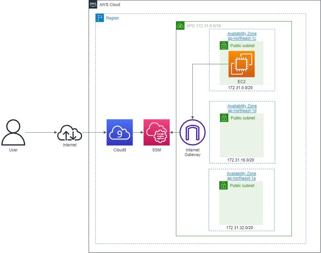
Task: Open the Availability Zone ap-northeast-1d link
Action: (242, 108)
